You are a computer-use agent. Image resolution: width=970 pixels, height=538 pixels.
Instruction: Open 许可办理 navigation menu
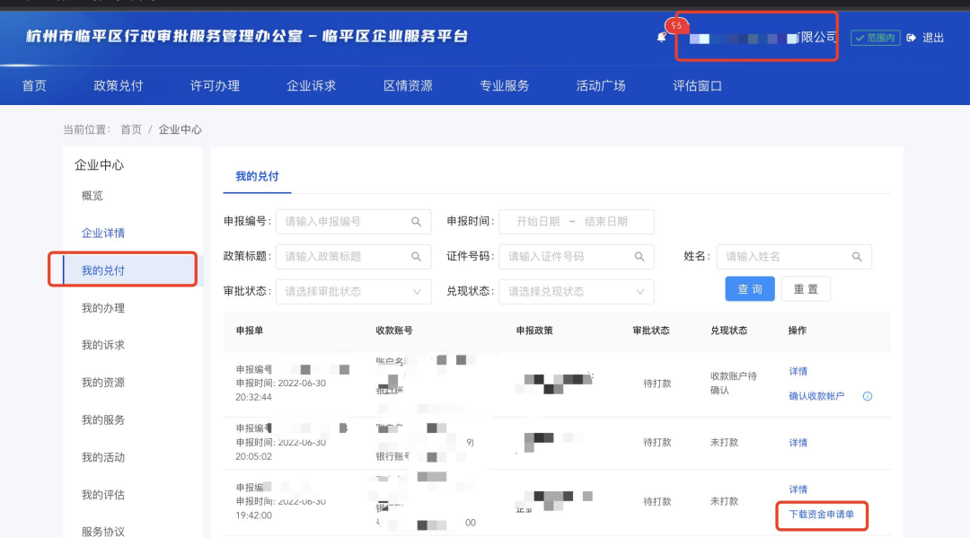coord(215,86)
